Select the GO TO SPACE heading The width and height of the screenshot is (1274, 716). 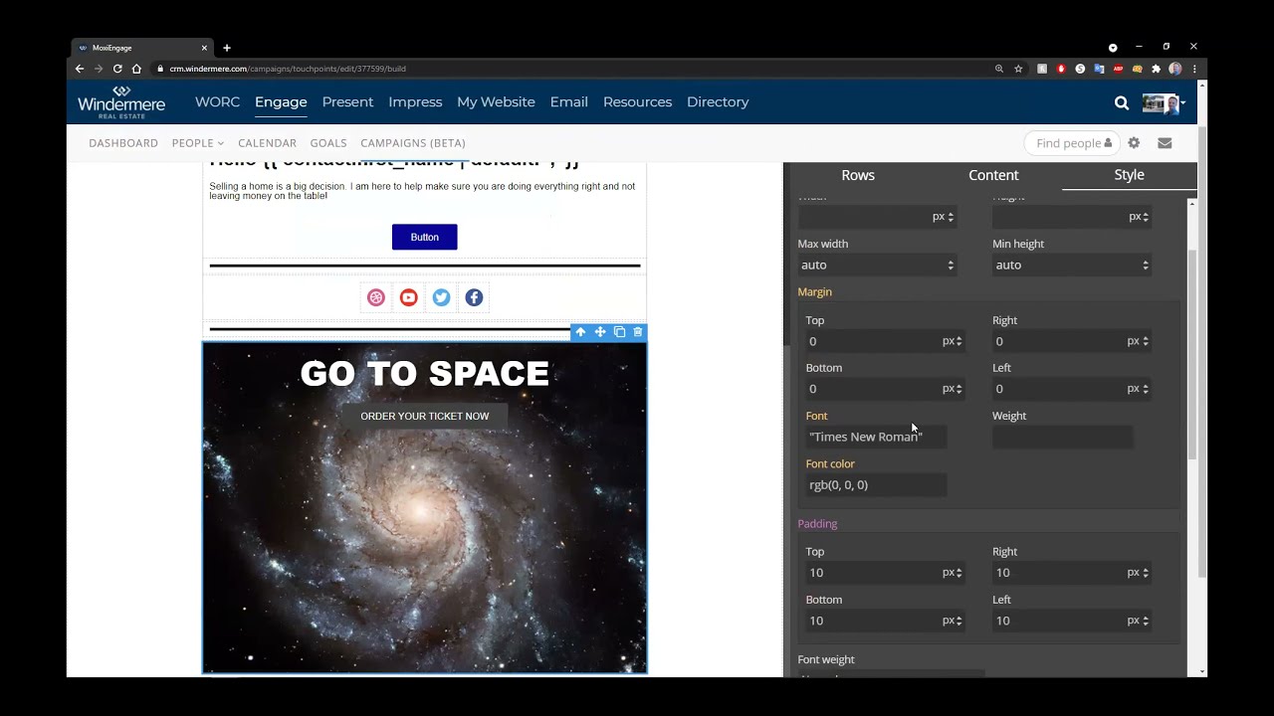(x=425, y=373)
